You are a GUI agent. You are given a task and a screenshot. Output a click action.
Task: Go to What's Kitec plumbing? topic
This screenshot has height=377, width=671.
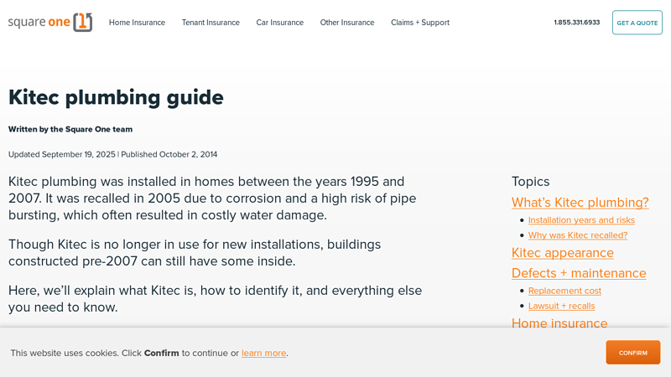[x=580, y=202]
